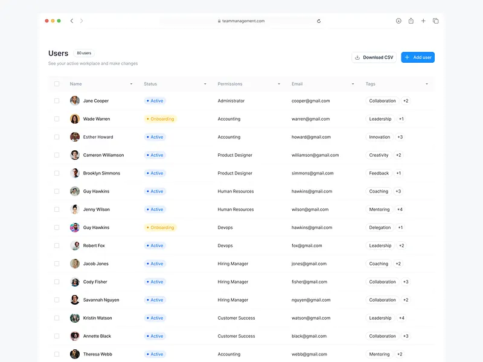Click the reload icon beside the address bar

(x=319, y=21)
